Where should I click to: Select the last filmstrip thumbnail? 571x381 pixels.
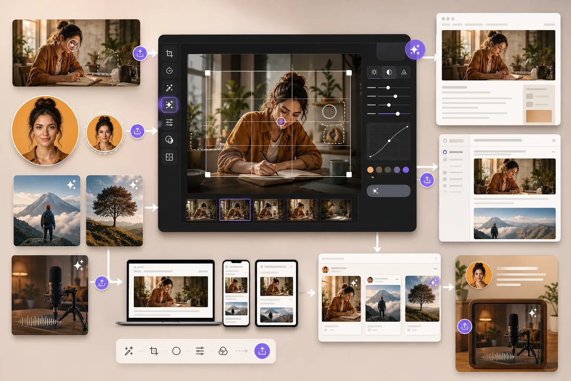coord(336,210)
